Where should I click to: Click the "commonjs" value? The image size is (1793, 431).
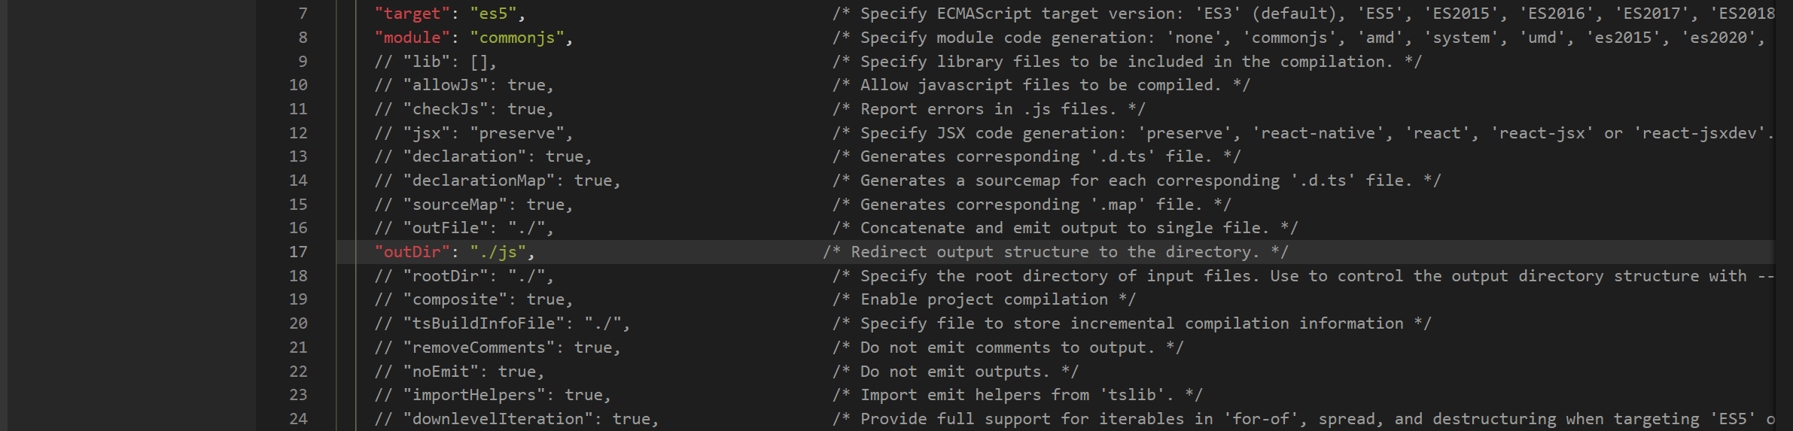point(517,38)
